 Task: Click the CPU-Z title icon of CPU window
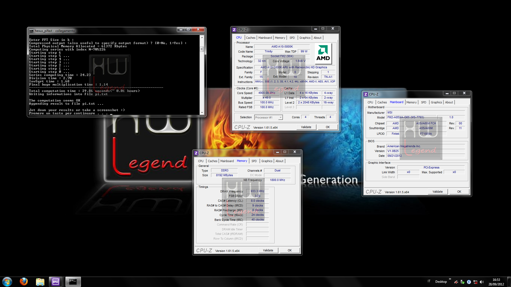[234, 30]
